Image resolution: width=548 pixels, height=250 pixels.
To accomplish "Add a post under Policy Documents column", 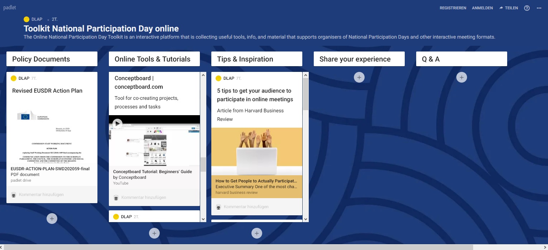I will [x=52, y=219].
